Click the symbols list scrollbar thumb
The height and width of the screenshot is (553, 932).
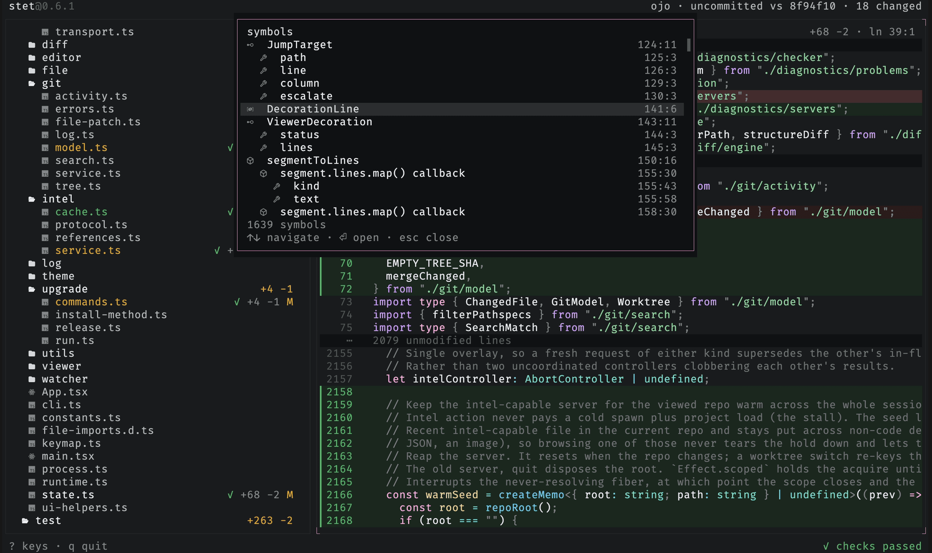pos(688,45)
